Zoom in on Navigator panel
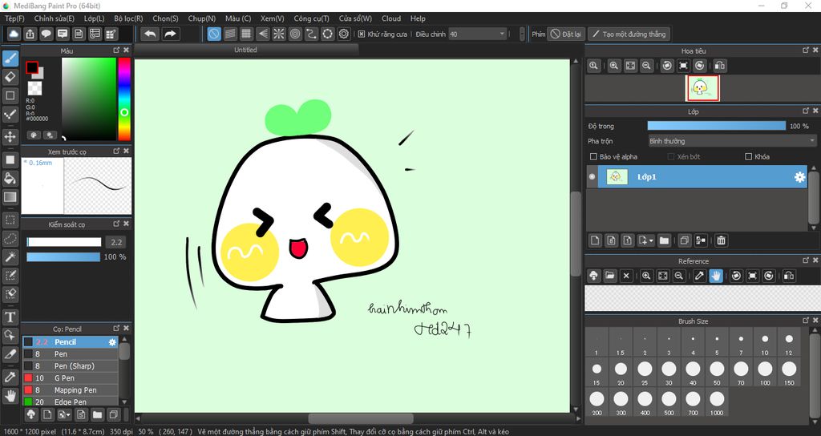The image size is (821, 436). pyautogui.click(x=614, y=66)
